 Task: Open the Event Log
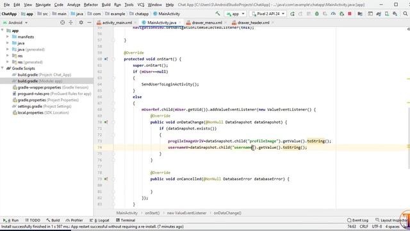tap(357, 220)
